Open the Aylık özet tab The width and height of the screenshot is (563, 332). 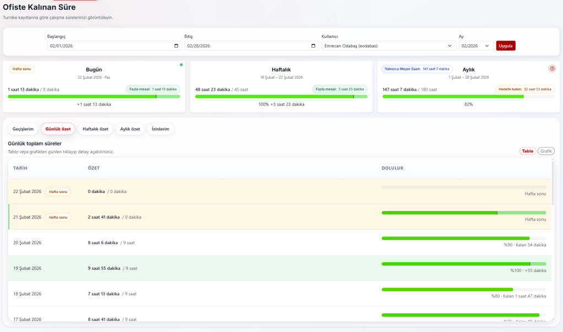(130, 129)
